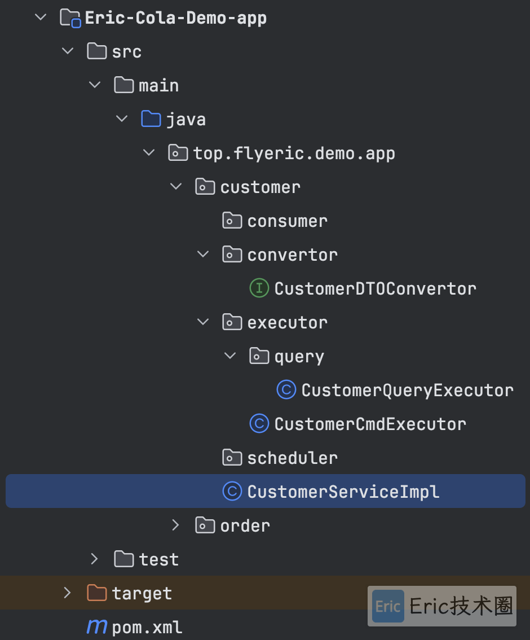Click the Maven pom.xml file icon
Viewport: 530px width, 640px height.
[x=96, y=626]
